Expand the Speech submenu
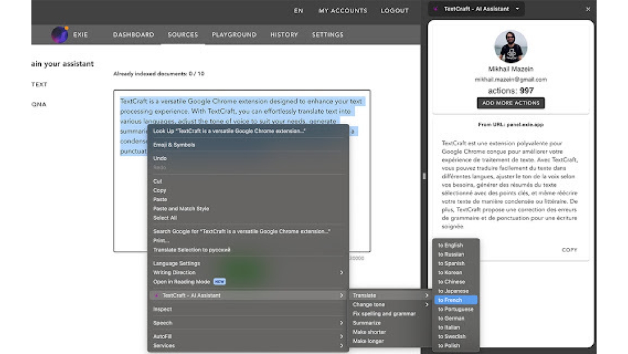The height and width of the screenshot is (354, 628). [x=248, y=323]
